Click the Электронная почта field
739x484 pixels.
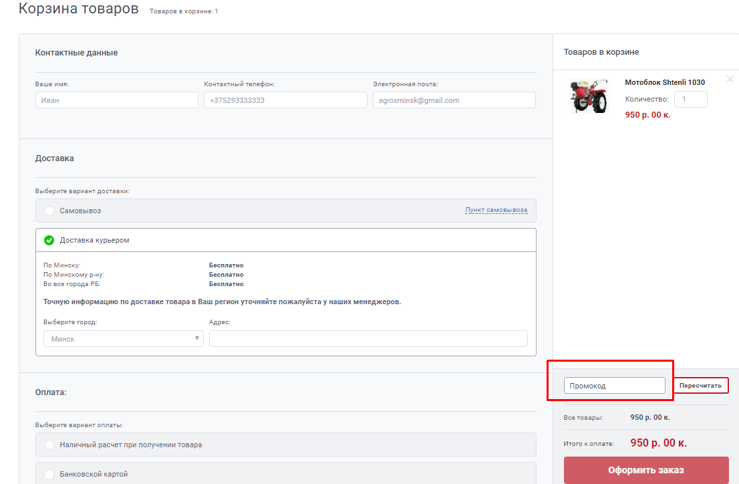[454, 100]
